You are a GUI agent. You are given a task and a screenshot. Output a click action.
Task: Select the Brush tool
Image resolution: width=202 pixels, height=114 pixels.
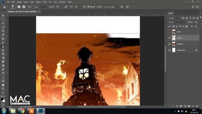click(x=3, y=42)
